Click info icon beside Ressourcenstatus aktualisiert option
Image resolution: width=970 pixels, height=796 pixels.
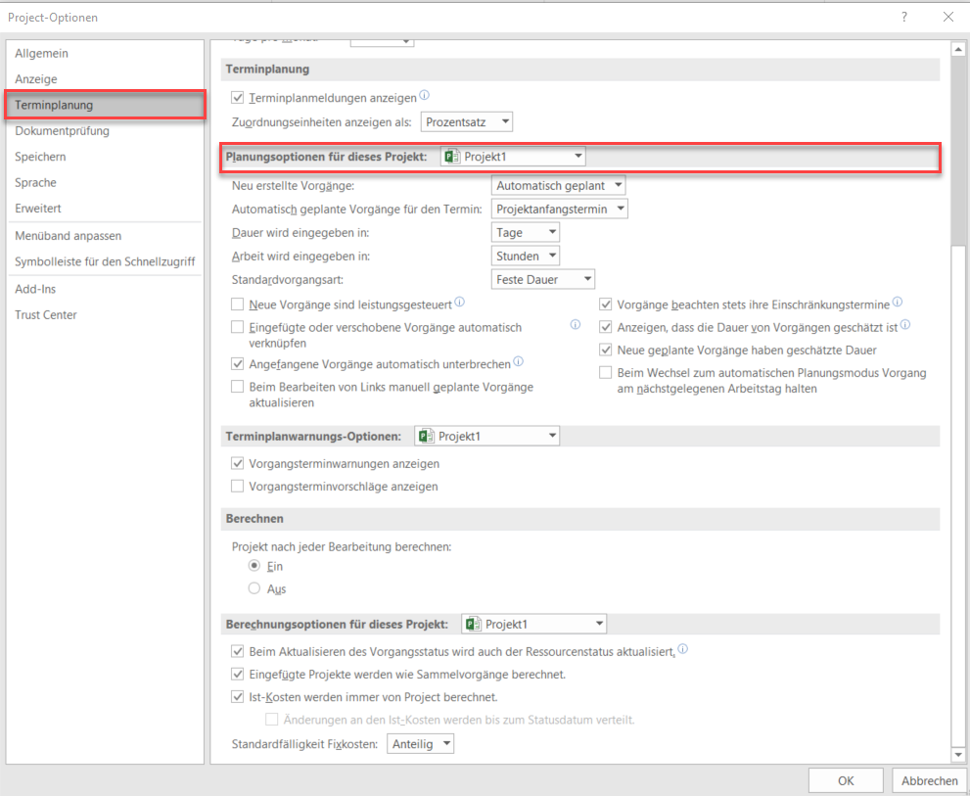point(683,649)
